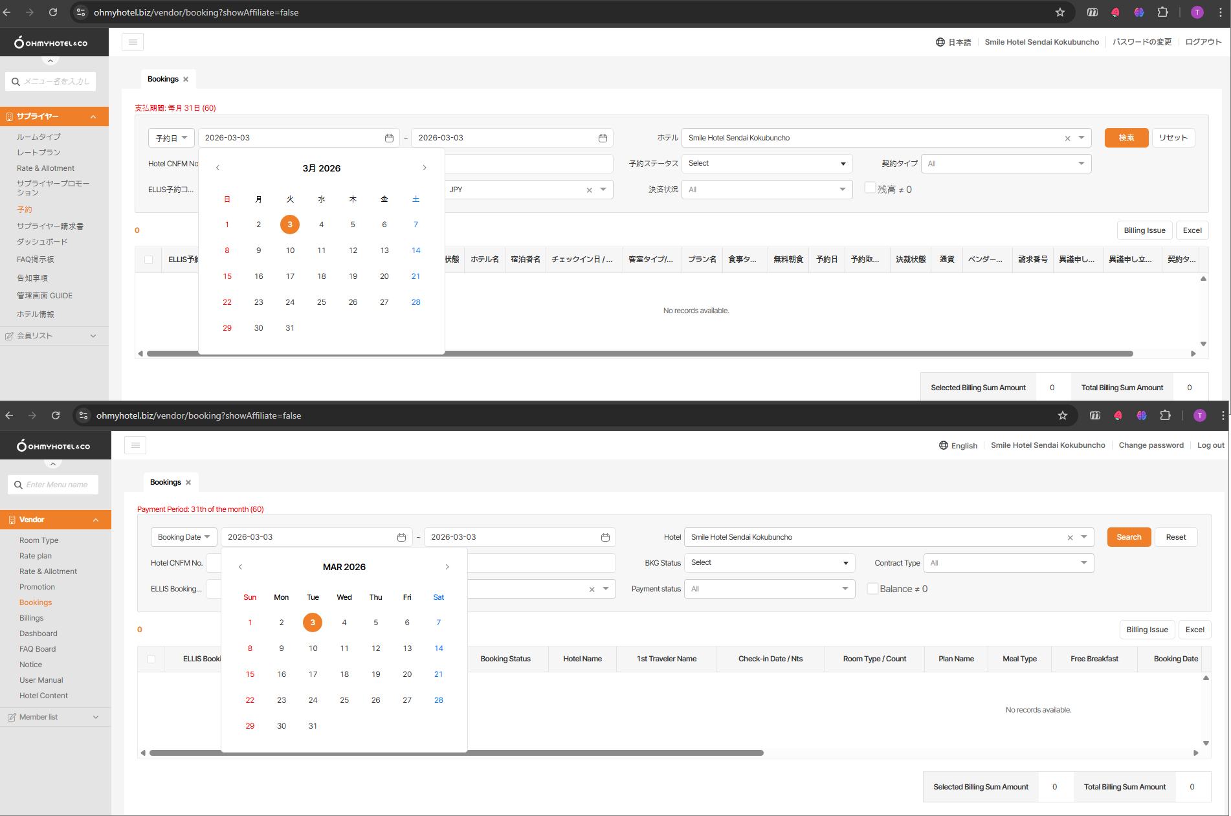Bookmark page with star in Japanese window

[1060, 12]
